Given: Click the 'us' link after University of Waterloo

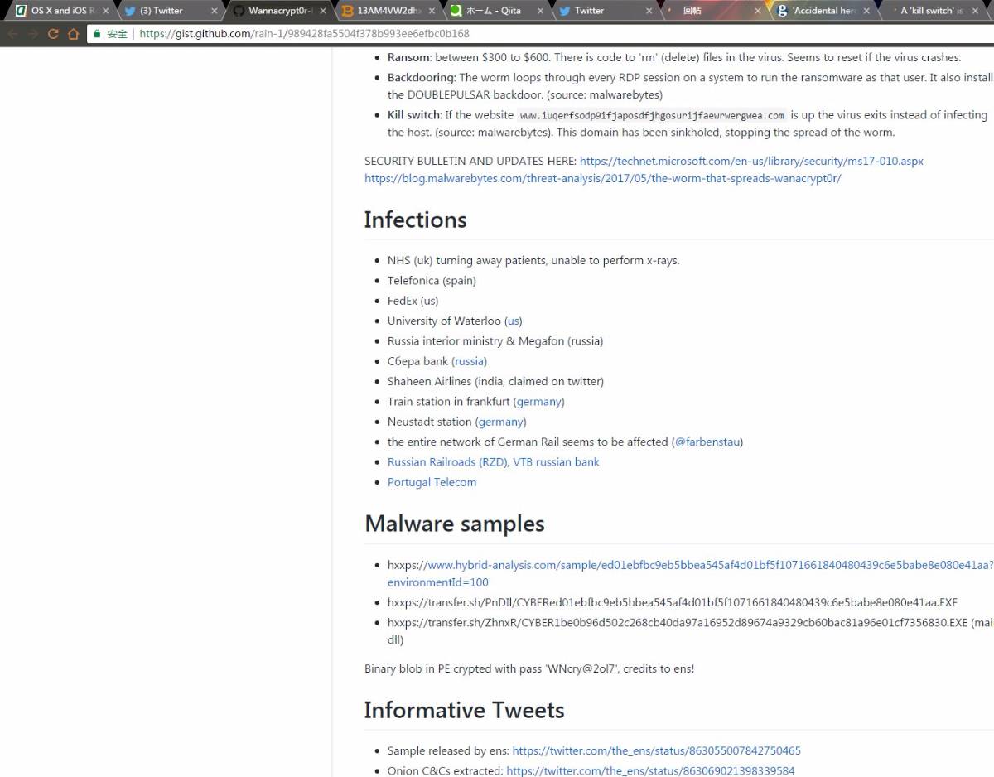Looking at the screenshot, I should point(514,321).
